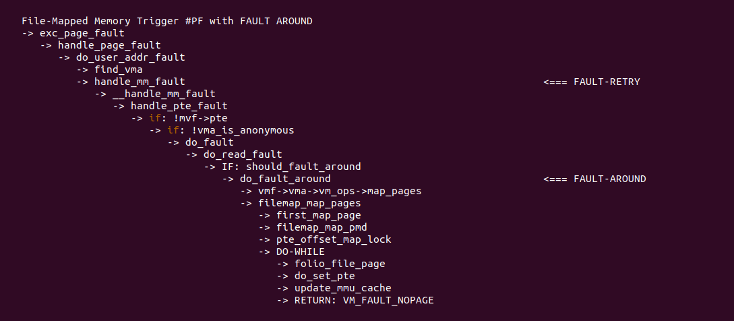
Task: Click the DO-WHILE loop label
Action: 301,252
